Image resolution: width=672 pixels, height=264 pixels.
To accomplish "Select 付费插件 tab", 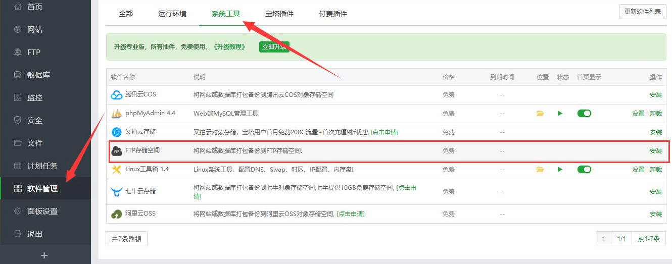I will pyautogui.click(x=333, y=14).
